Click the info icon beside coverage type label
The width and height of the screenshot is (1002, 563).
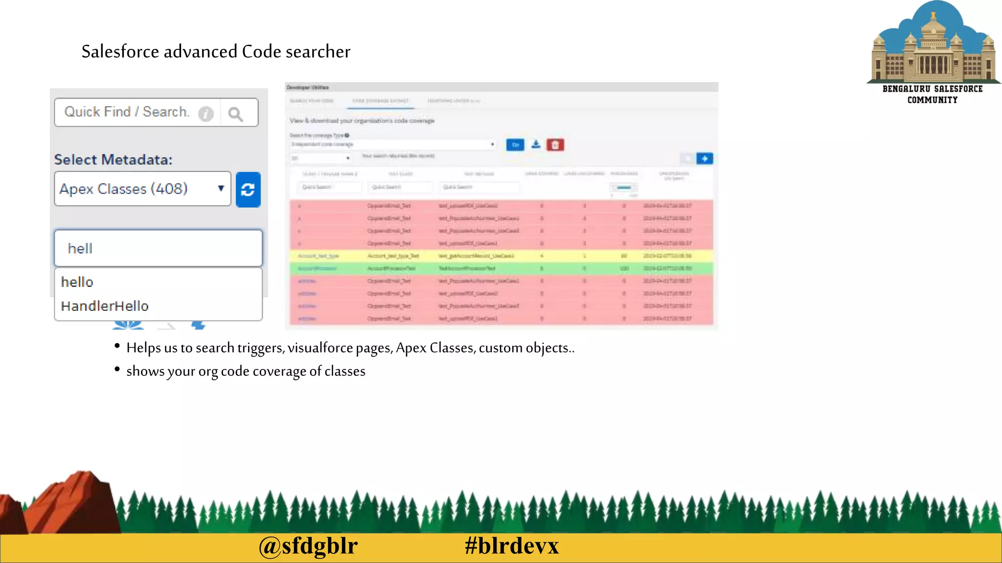pyautogui.click(x=347, y=135)
